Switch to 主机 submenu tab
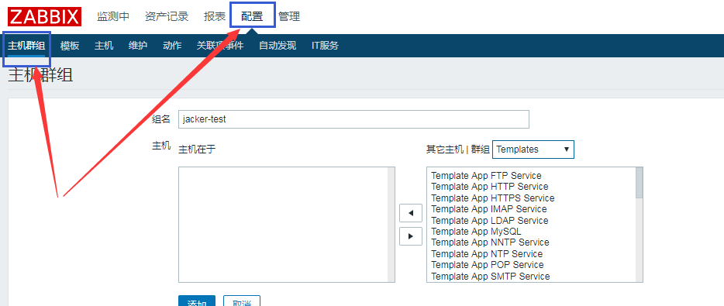The width and height of the screenshot is (724, 306). tap(104, 46)
